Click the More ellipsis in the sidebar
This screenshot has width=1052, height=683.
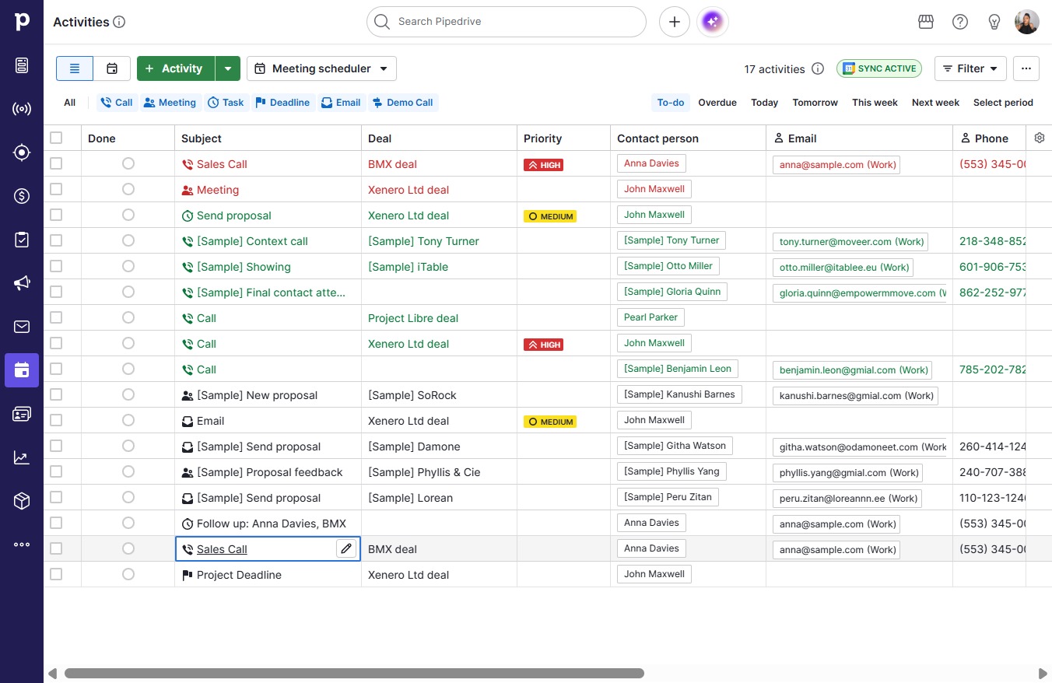(22, 545)
